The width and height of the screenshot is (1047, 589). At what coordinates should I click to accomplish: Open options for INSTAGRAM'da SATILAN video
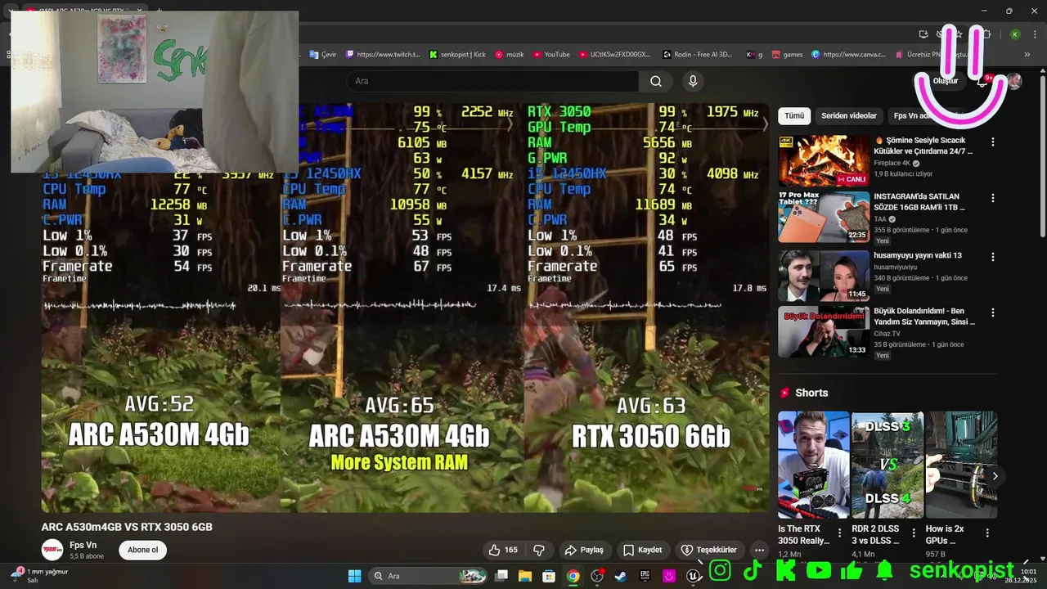pyautogui.click(x=993, y=199)
